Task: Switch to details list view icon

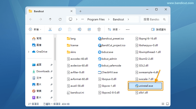Action: tap(163, 104)
